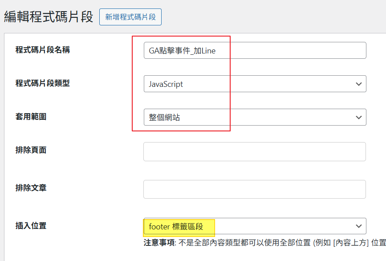Click inside the 排除頁面 input box
This screenshot has height=261, width=386.
(254, 152)
